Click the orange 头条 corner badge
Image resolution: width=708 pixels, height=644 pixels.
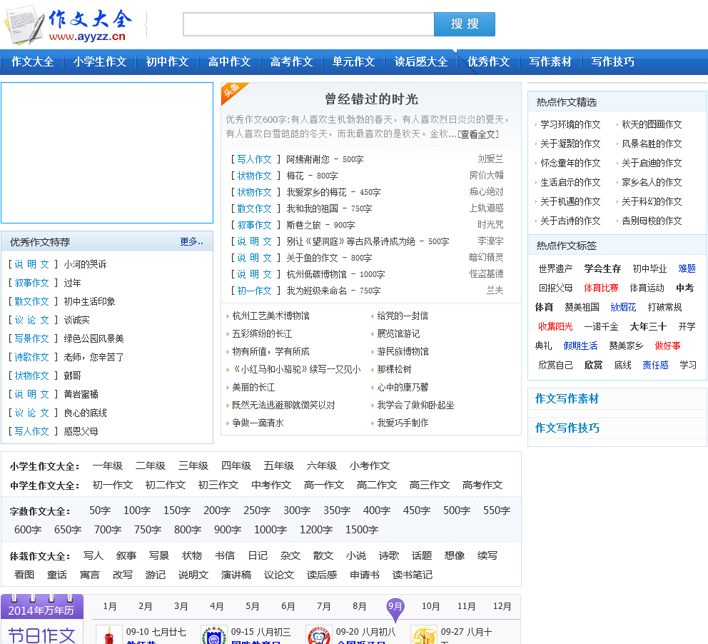point(232,92)
